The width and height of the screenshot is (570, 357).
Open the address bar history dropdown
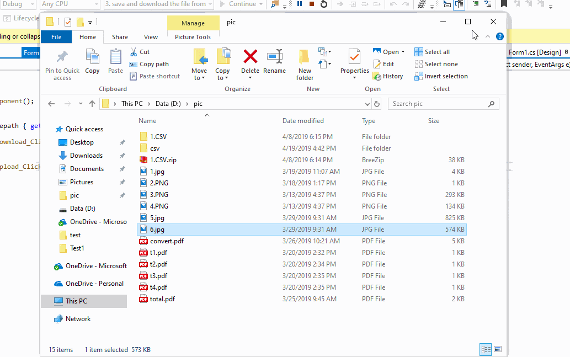click(367, 104)
